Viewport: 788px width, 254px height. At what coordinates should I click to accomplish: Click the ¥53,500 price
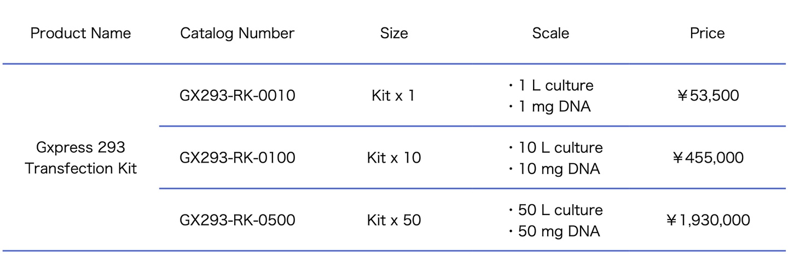(708, 96)
